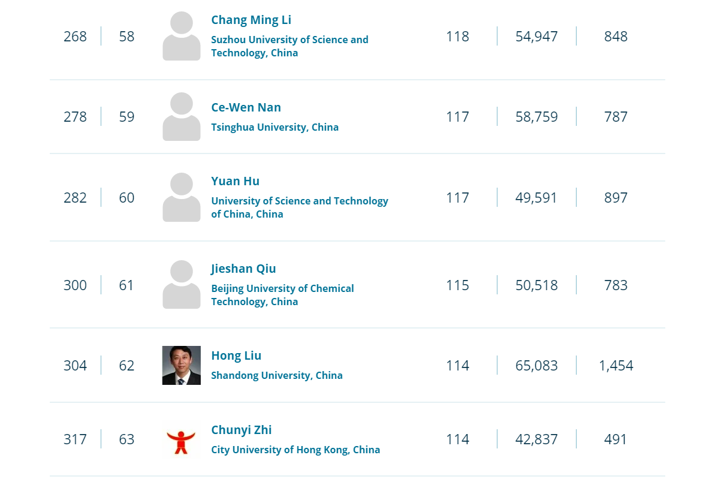Open Suzhou University of Science and Technology link
This screenshot has width=715, height=482.
point(289,46)
